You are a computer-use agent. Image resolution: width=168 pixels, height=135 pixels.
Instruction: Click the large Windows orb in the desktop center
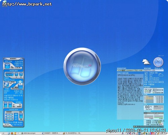pyautogui.click(x=82, y=66)
